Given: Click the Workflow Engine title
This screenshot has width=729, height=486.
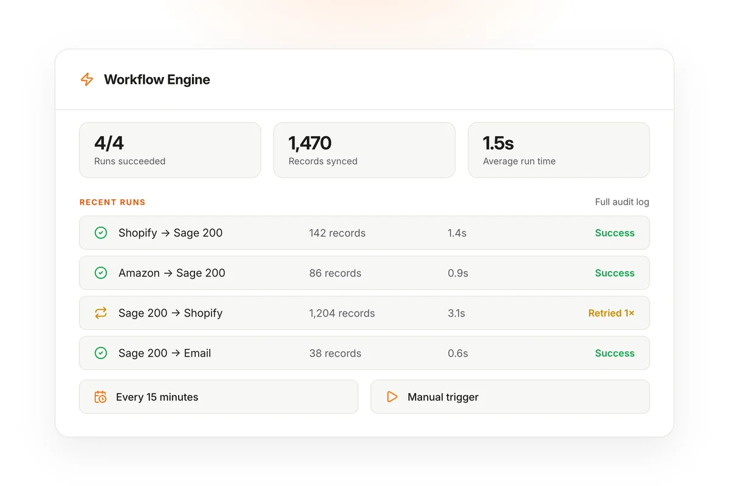Looking at the screenshot, I should click(157, 80).
